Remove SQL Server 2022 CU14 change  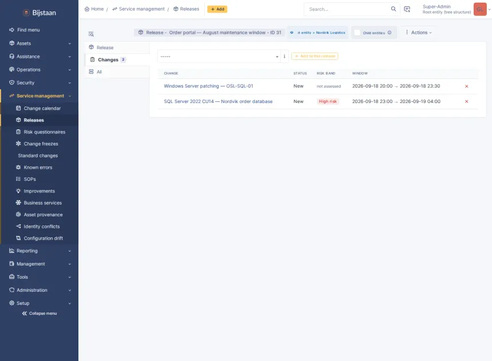pos(467,101)
